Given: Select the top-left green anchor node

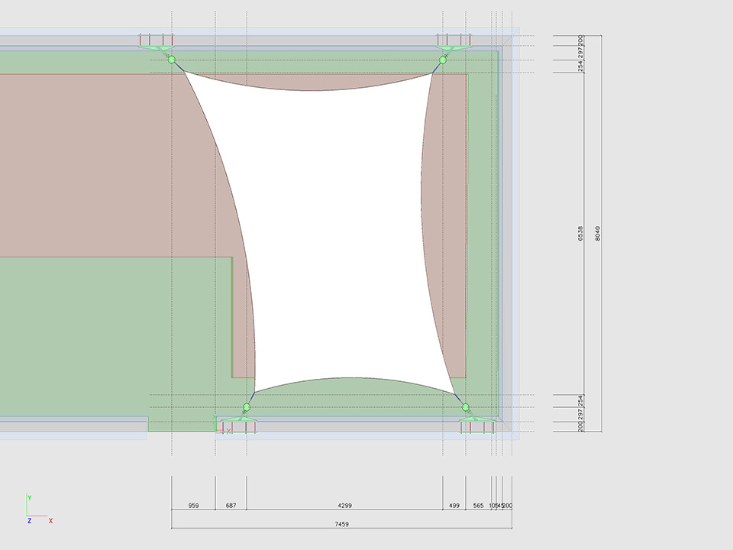Looking at the screenshot, I should pos(172,60).
